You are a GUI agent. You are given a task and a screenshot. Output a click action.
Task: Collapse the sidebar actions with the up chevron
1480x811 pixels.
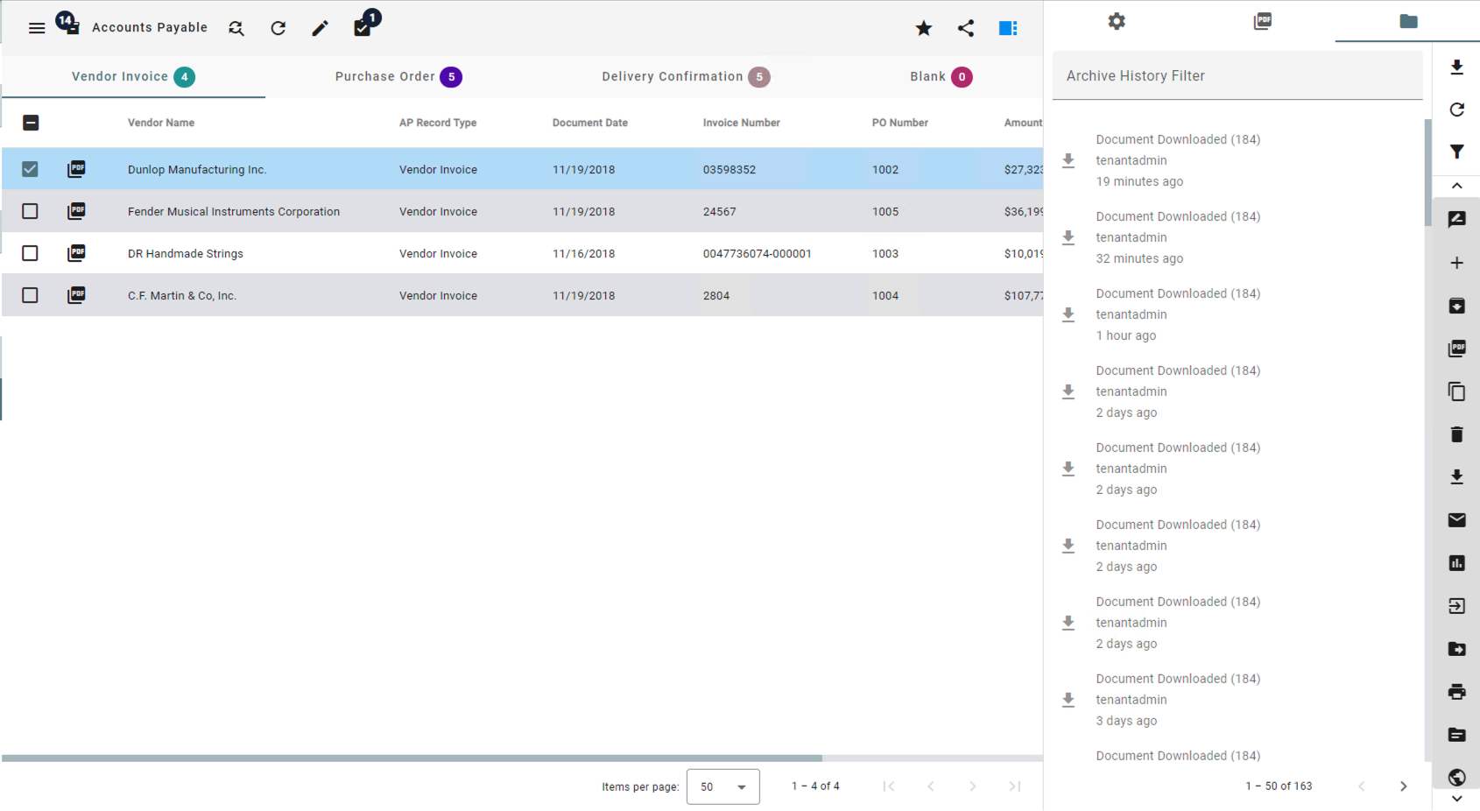coord(1456,186)
